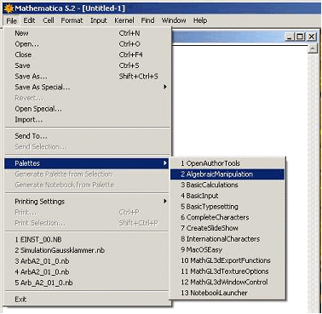322x314 pixels.
Task: Open the 3 BasicCalculations palette
Action: pyautogui.click(x=227, y=185)
